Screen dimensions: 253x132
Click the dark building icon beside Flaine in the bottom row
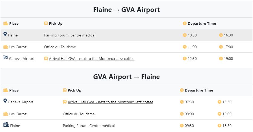tap(6, 125)
